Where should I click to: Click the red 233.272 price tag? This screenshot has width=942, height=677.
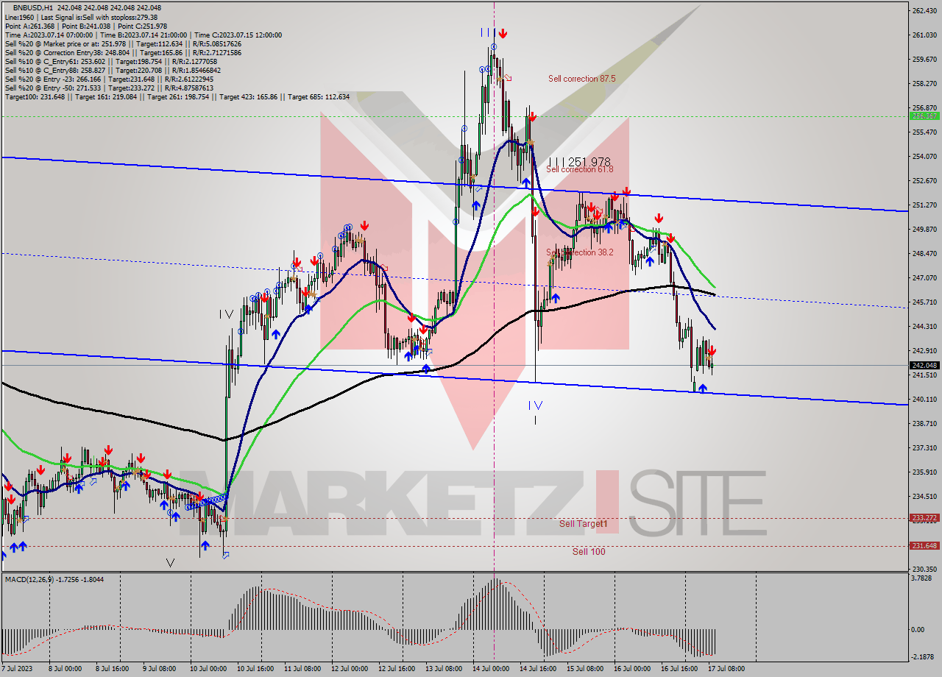tap(924, 517)
